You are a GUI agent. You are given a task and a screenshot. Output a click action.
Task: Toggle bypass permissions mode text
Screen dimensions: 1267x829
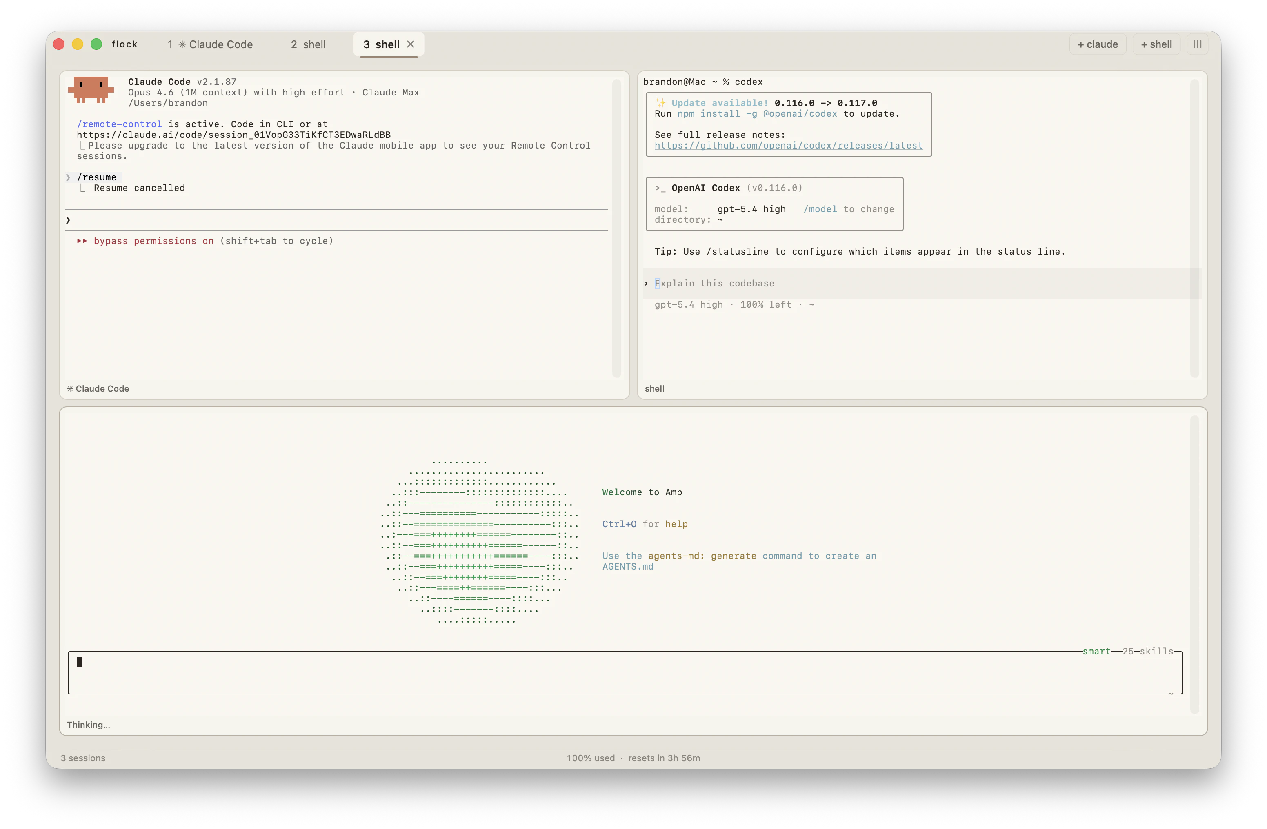click(x=153, y=241)
